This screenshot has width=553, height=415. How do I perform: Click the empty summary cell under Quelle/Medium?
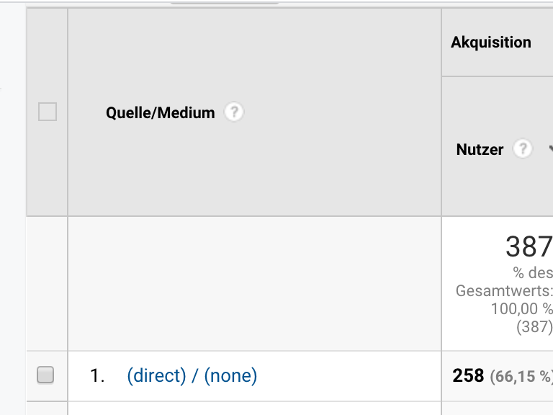point(254,284)
